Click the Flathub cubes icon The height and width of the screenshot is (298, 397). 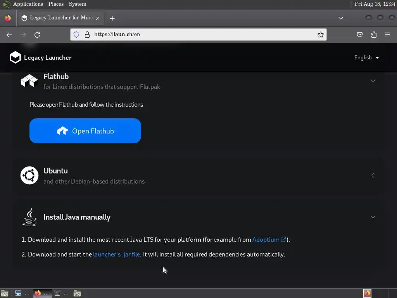[x=29, y=81]
